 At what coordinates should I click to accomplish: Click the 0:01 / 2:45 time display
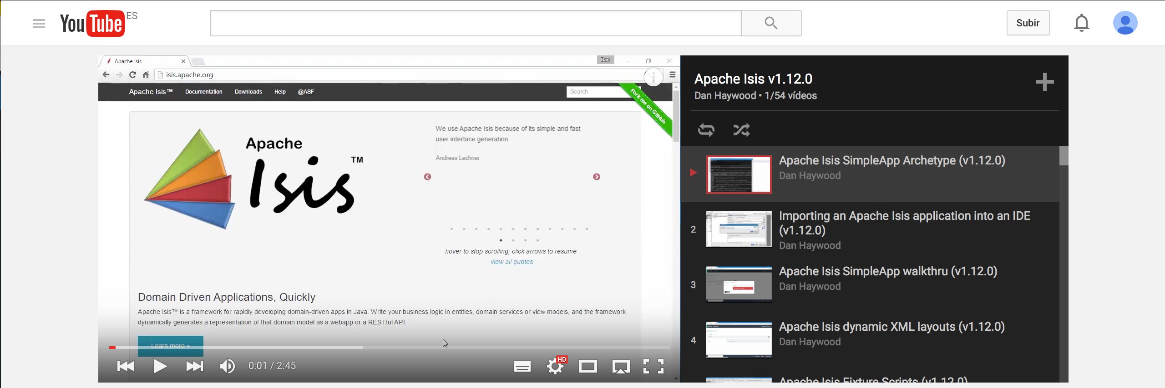[x=272, y=366]
